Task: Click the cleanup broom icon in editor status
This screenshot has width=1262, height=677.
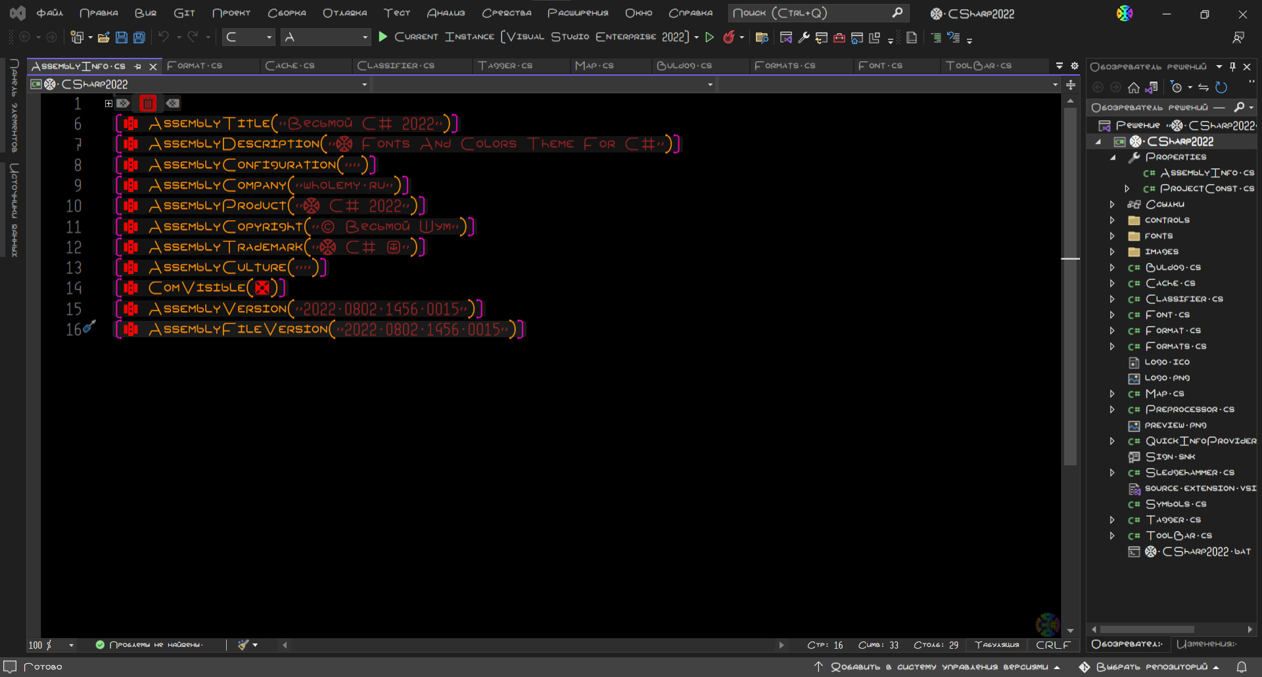Action: point(243,645)
